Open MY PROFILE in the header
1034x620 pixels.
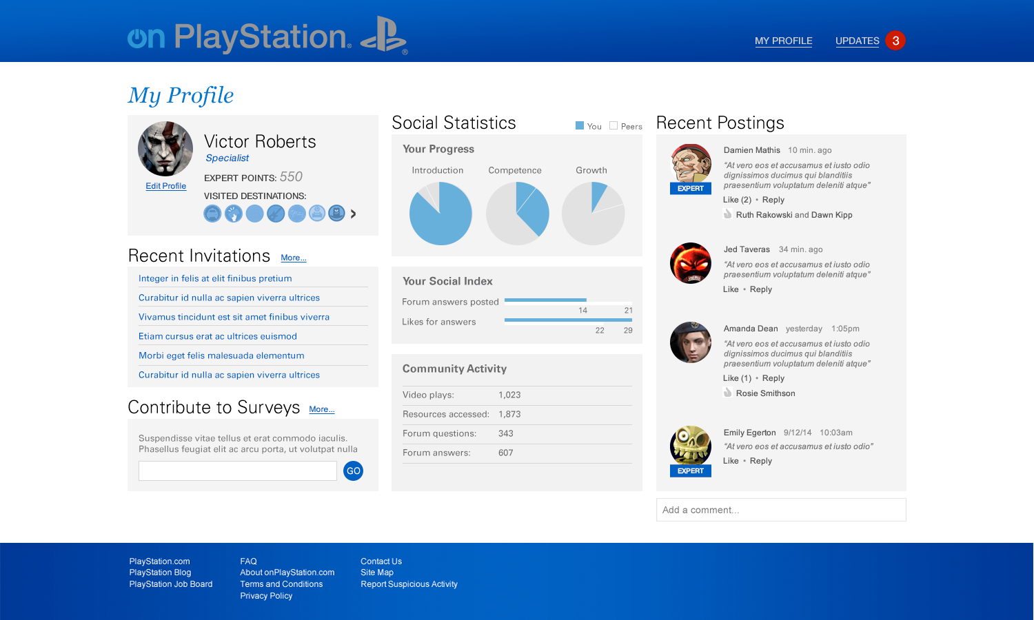784,41
